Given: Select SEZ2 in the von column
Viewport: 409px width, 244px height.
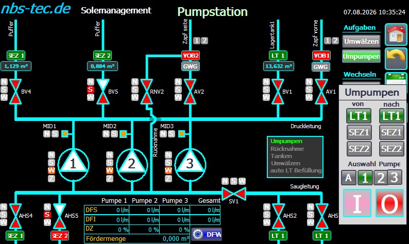Looking at the screenshot, I should click(x=359, y=149).
